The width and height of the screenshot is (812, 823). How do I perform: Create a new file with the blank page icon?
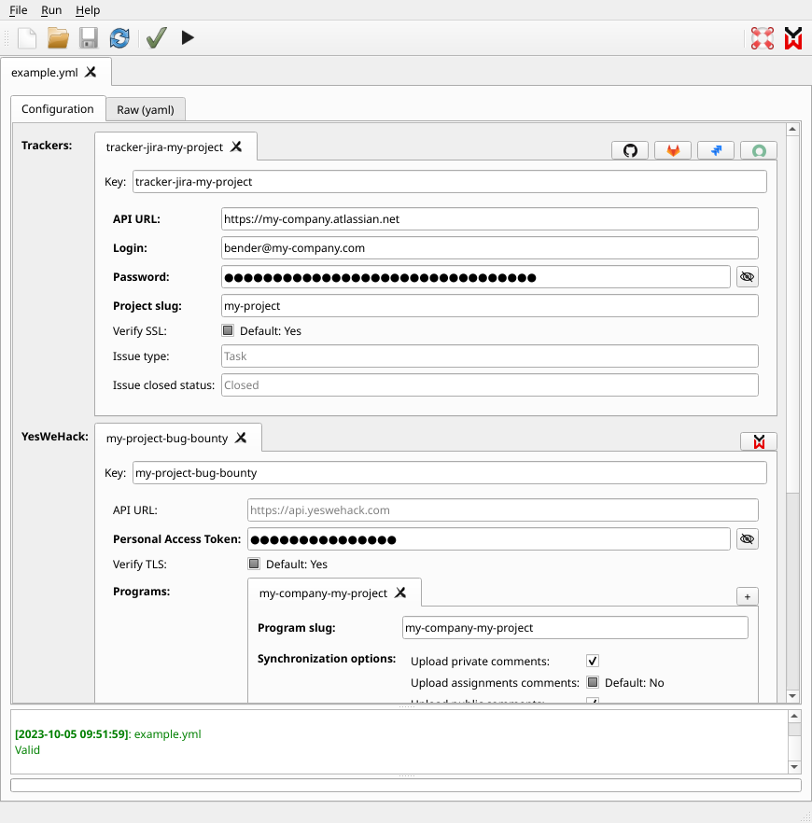point(25,37)
